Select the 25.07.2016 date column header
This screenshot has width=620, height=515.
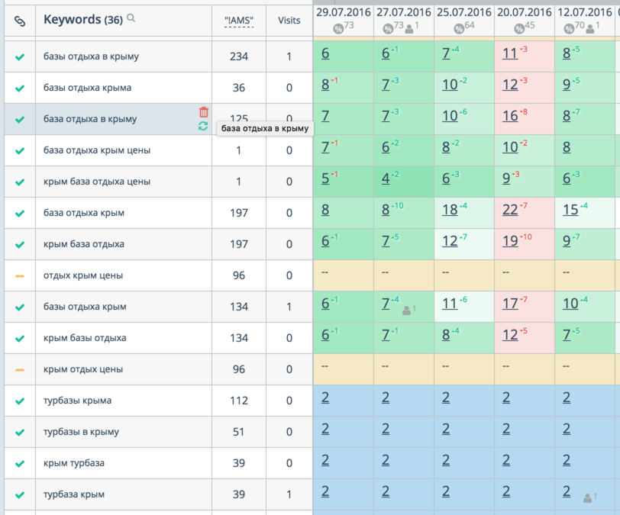point(463,12)
